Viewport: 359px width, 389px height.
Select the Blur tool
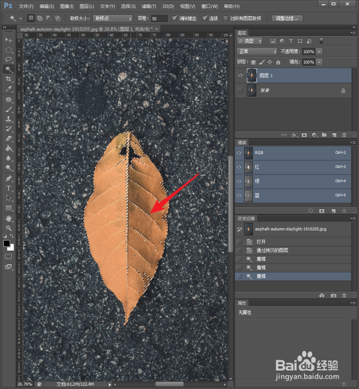pyautogui.click(x=8, y=158)
